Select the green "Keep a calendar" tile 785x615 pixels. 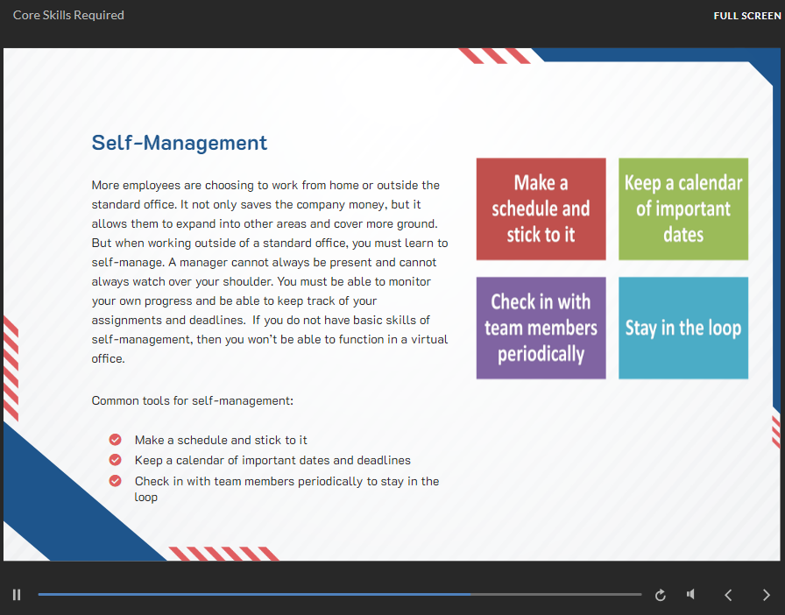[683, 209]
